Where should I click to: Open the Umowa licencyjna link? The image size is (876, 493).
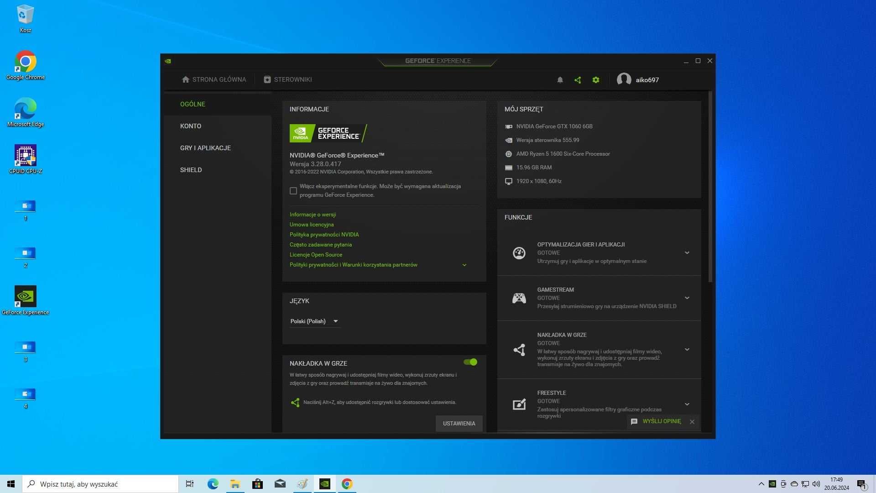pos(312,225)
